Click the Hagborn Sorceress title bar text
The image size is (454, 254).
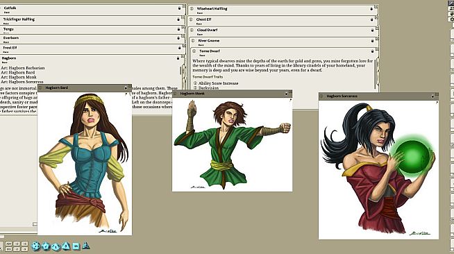pyautogui.click(x=342, y=96)
